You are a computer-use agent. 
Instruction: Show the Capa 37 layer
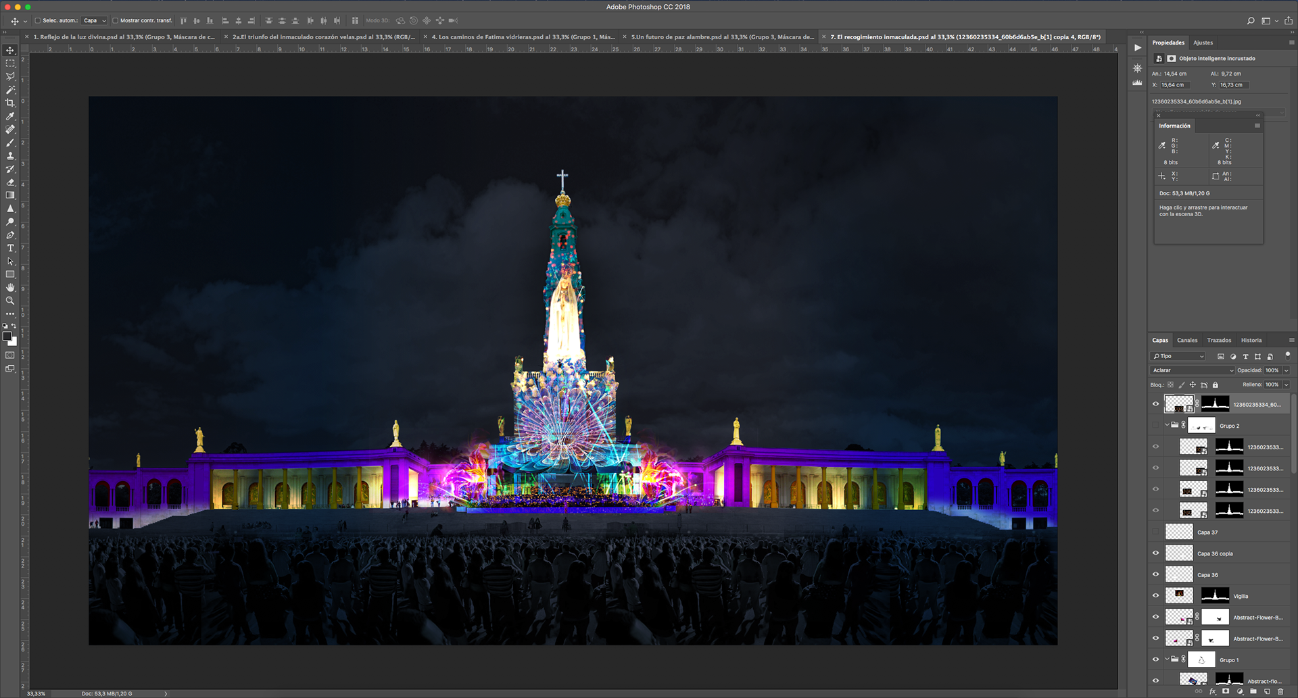pyautogui.click(x=1155, y=532)
